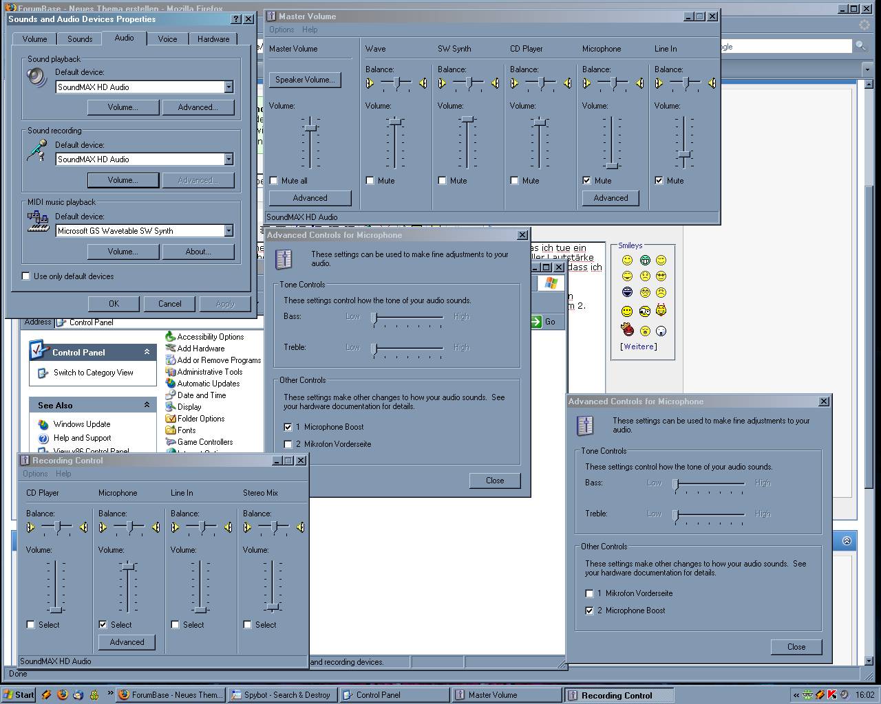The image size is (881, 704).
Task: Click About button for MIDI playback
Action: coord(198,252)
